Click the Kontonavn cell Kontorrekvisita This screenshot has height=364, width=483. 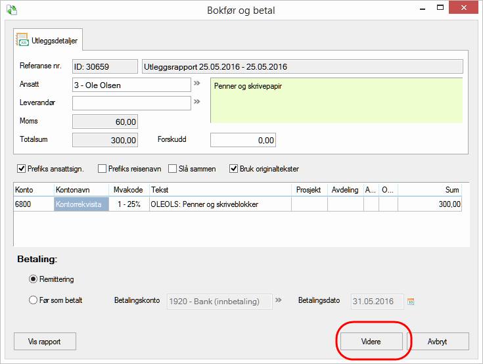coord(81,204)
